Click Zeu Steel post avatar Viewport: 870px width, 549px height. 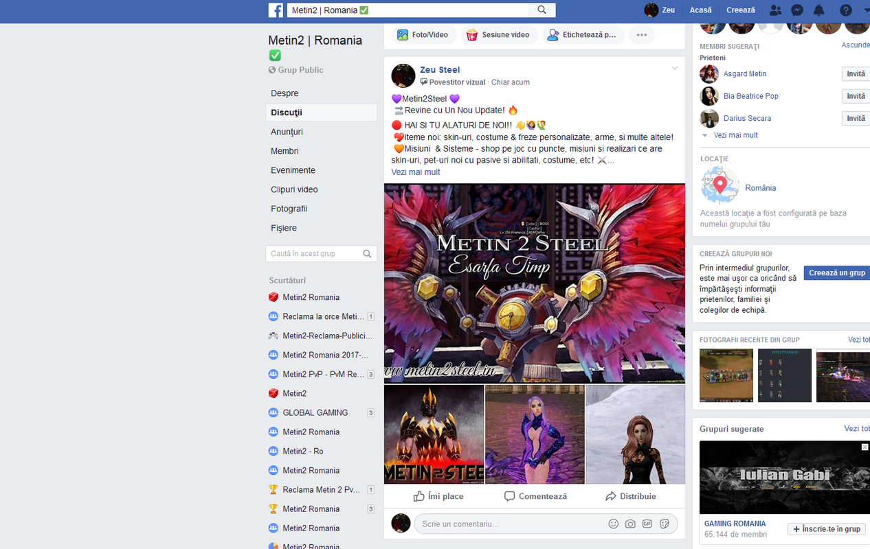[x=403, y=75]
